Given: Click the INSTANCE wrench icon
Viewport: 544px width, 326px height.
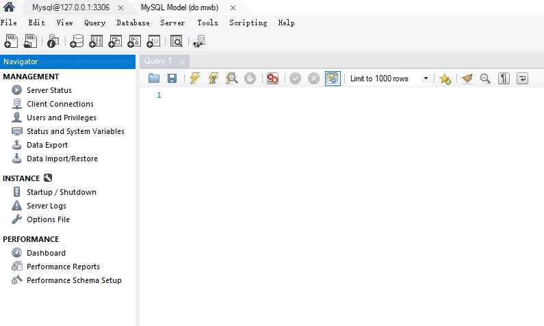Looking at the screenshot, I should (x=48, y=178).
